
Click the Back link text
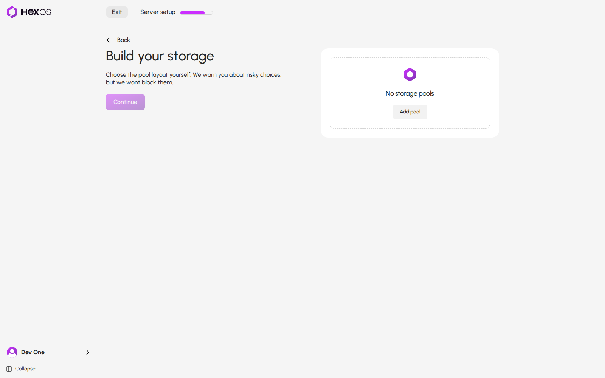click(x=123, y=40)
